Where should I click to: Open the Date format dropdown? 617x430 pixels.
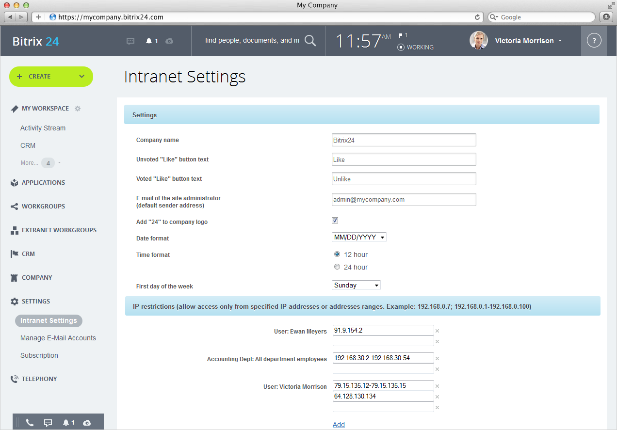[359, 238]
